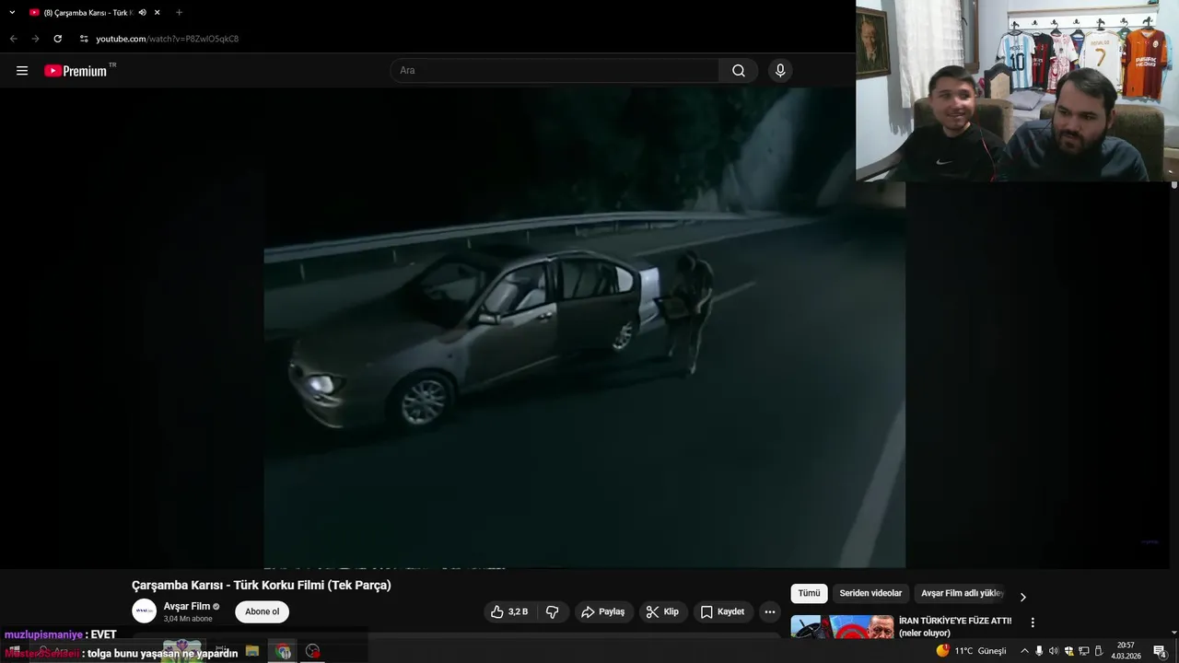Click the '3,04 Mn abone' subscriber count
This screenshot has height=663, width=1179.
pyautogui.click(x=188, y=619)
